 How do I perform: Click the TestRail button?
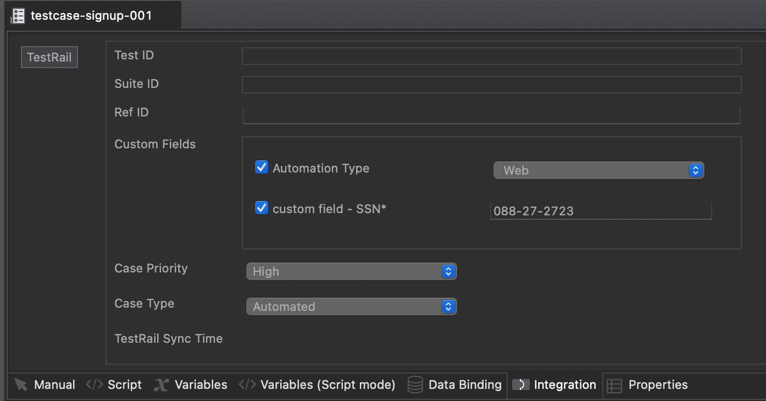(x=49, y=57)
